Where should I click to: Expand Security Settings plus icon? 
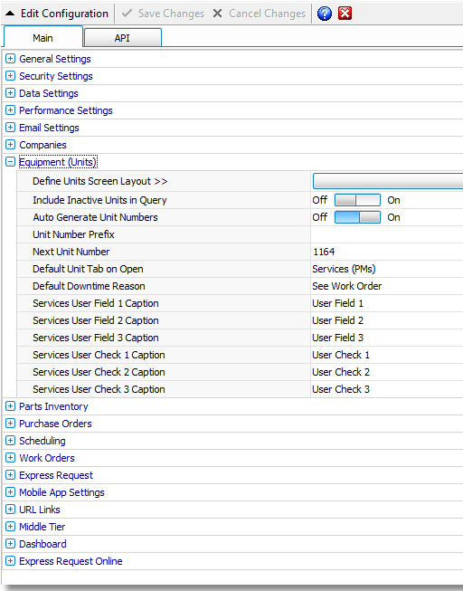[11, 76]
